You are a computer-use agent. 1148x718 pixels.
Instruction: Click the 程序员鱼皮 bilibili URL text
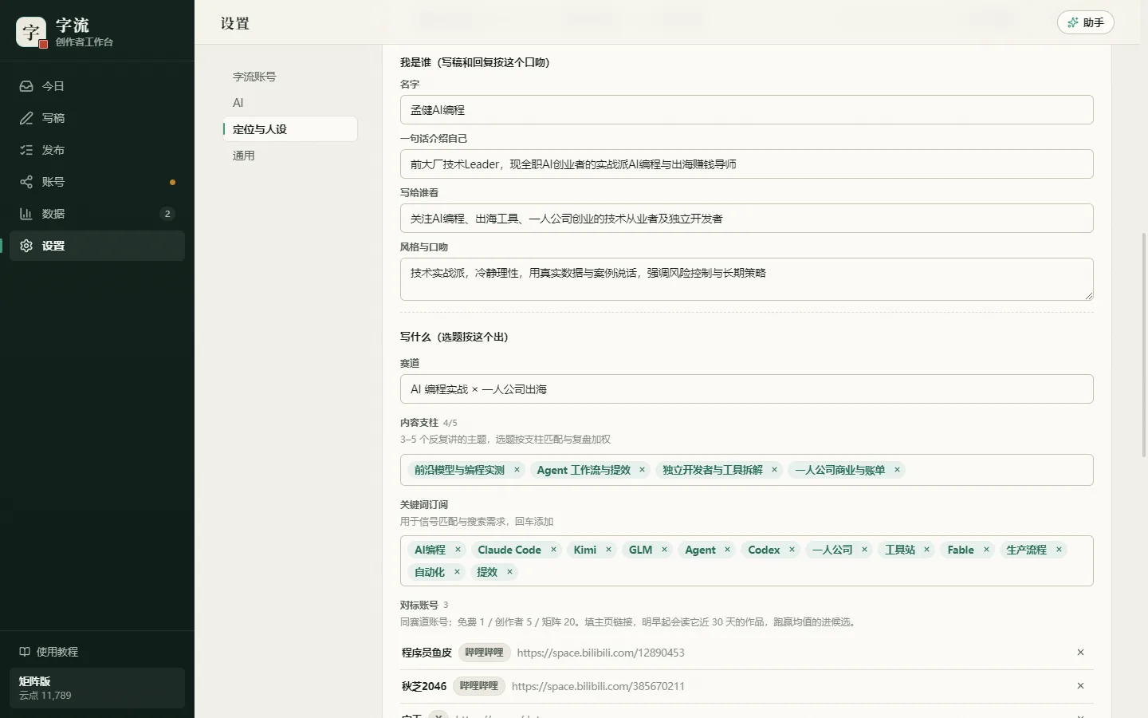click(x=600, y=653)
